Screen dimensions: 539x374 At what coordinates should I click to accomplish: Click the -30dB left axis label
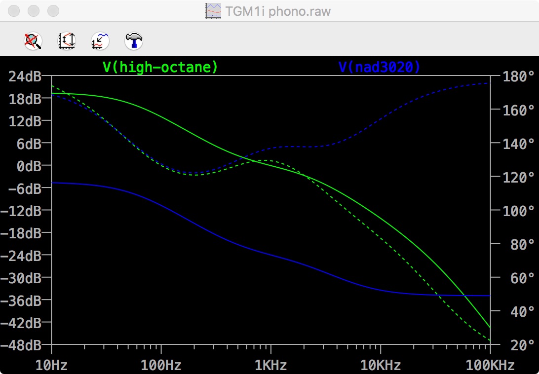(21, 278)
